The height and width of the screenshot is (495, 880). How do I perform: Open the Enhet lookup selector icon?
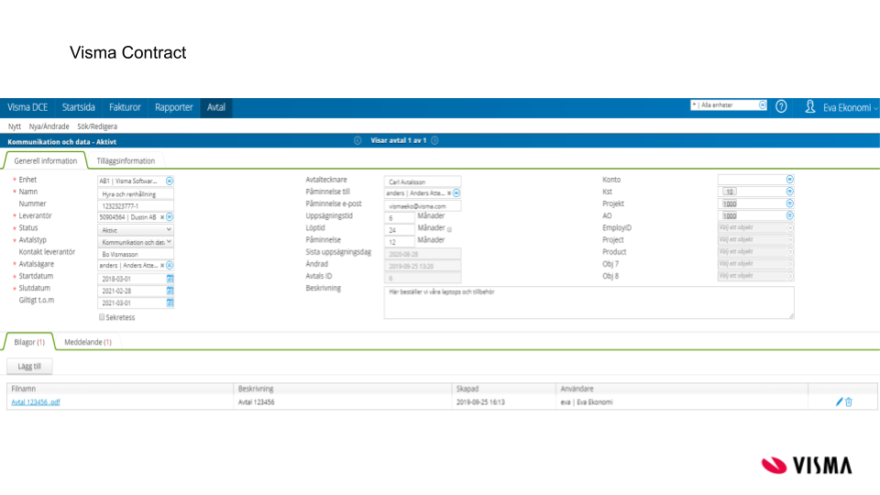click(x=170, y=181)
